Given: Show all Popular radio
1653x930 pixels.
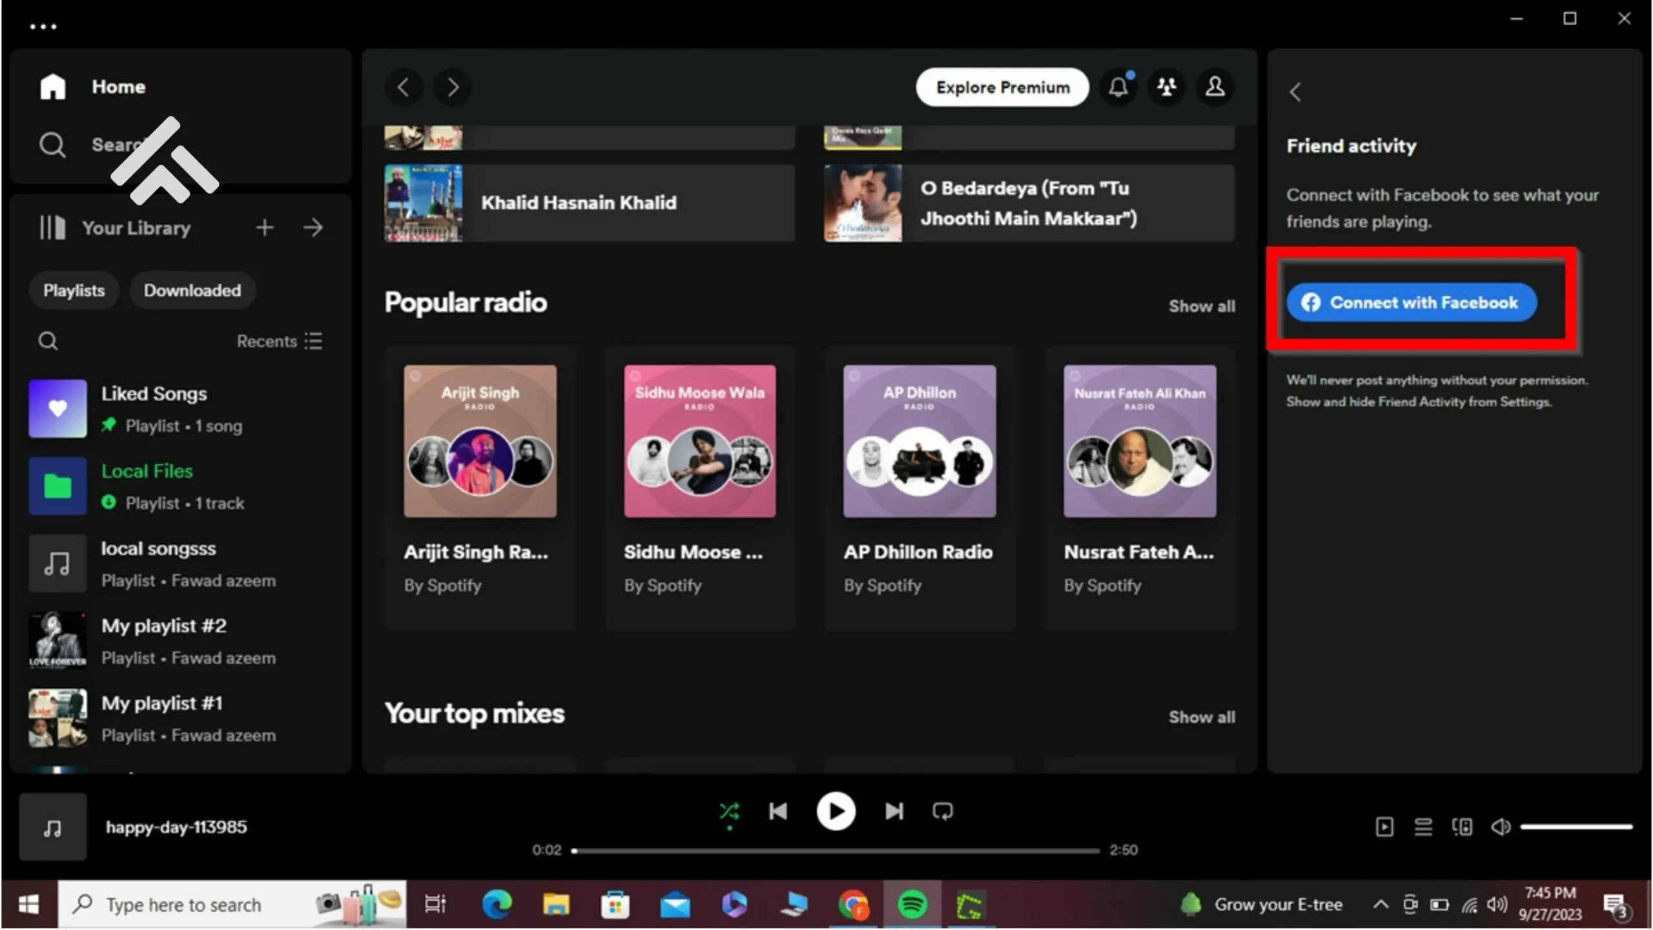Looking at the screenshot, I should click(1202, 306).
